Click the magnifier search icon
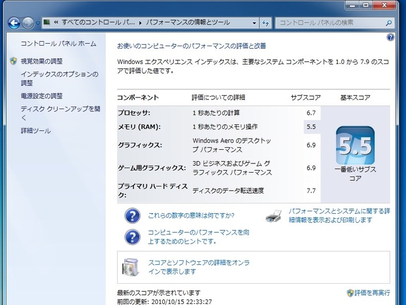The width and height of the screenshot is (406, 305). tap(388, 23)
